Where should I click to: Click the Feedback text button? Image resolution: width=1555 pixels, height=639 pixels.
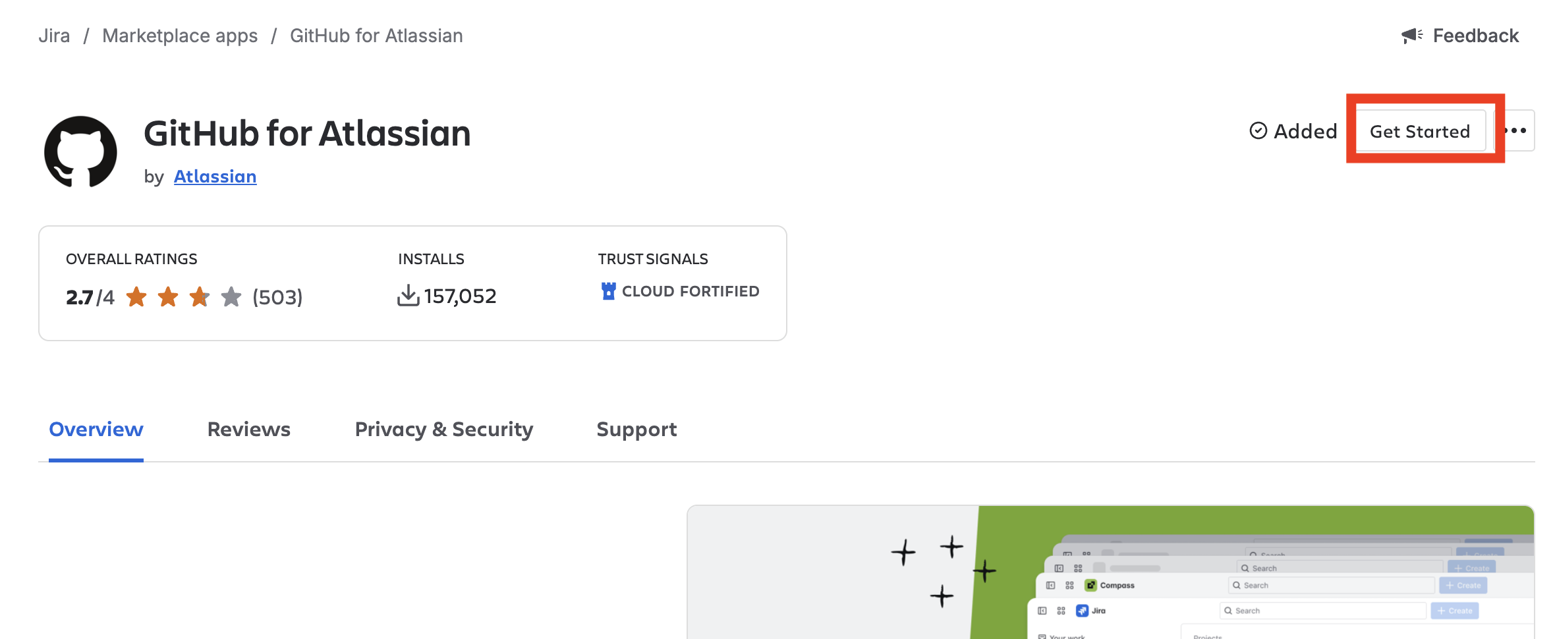pos(1476,36)
